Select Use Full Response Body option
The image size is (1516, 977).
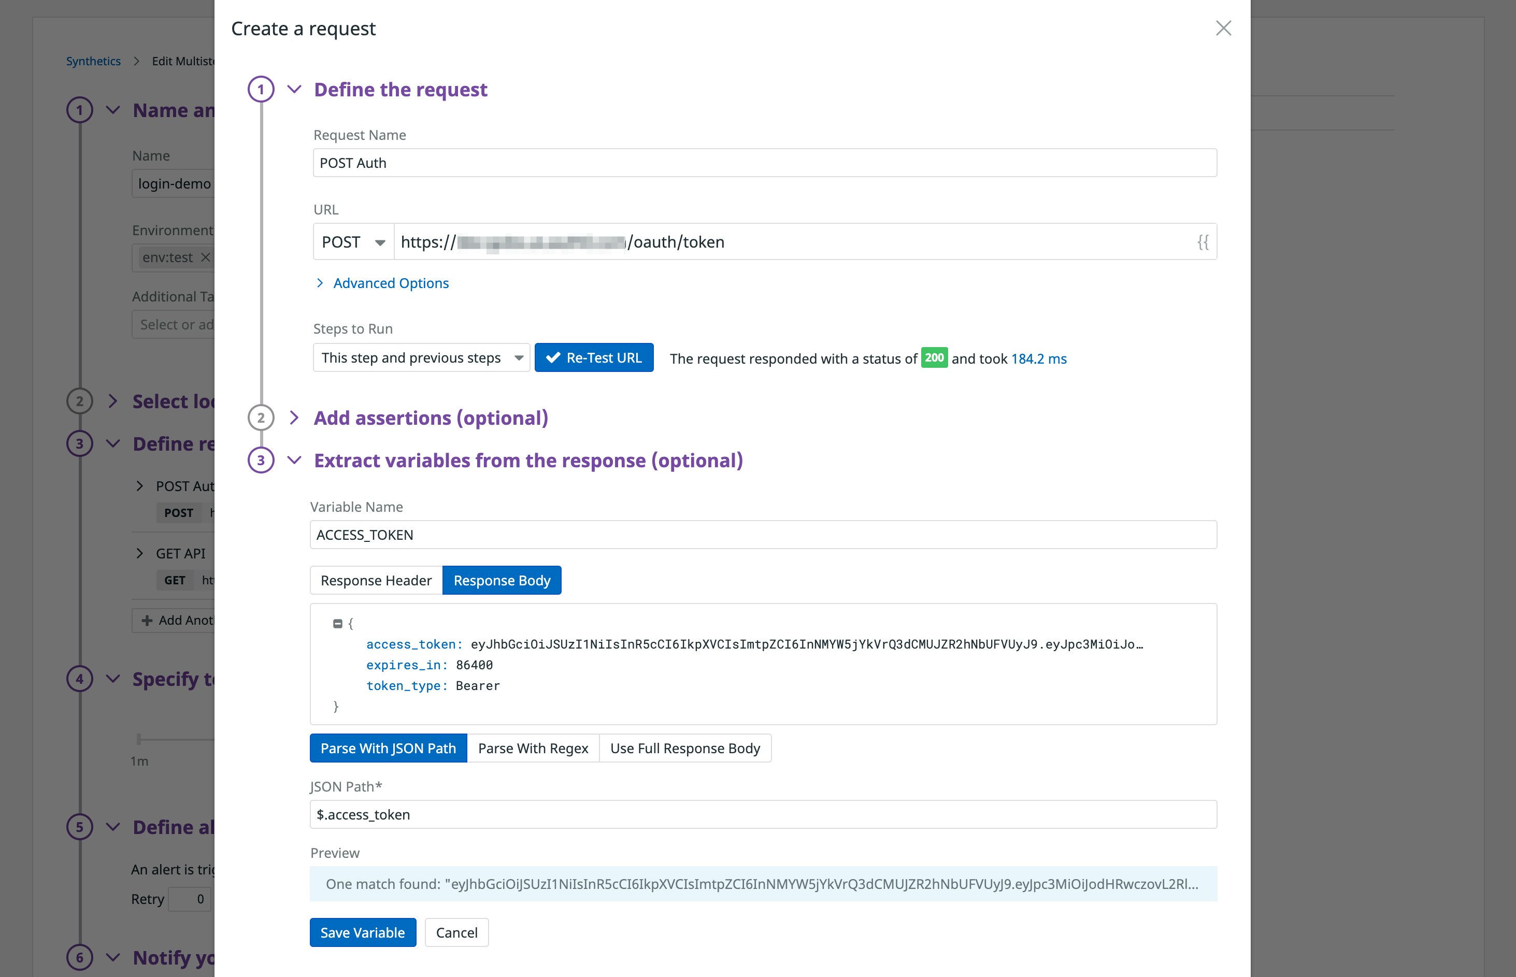684,749
